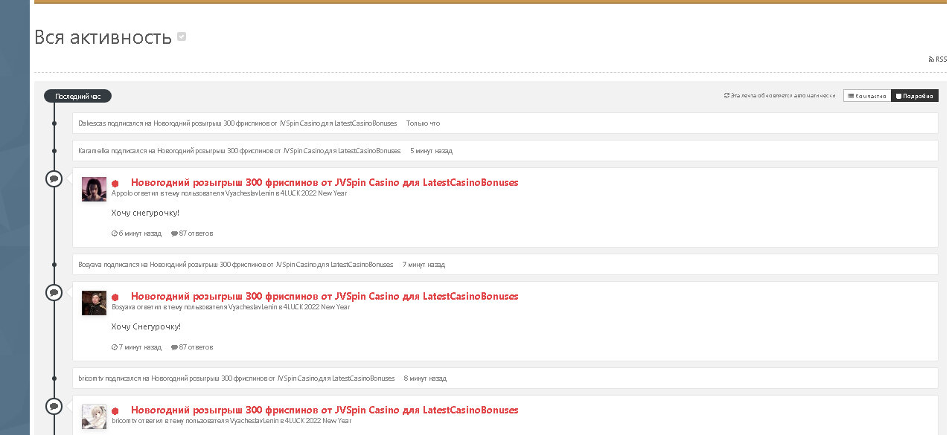The width and height of the screenshot is (952, 435).
Task: Click bricomtv's avatar thumbnail
Action: (94, 416)
